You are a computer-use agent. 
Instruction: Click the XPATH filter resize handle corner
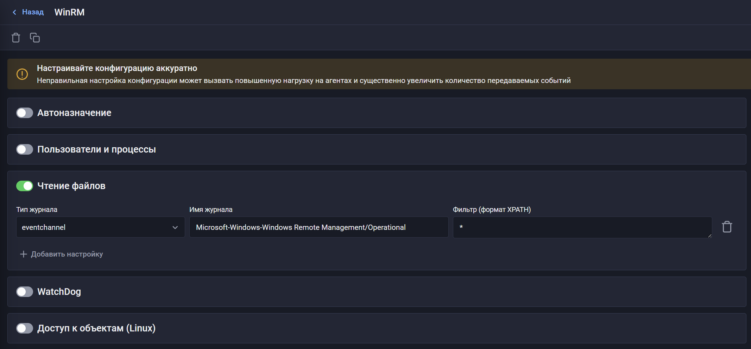pos(709,235)
